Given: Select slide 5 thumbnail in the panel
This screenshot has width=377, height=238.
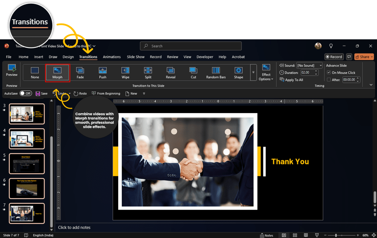Looking at the screenshot, I should coord(27,164).
